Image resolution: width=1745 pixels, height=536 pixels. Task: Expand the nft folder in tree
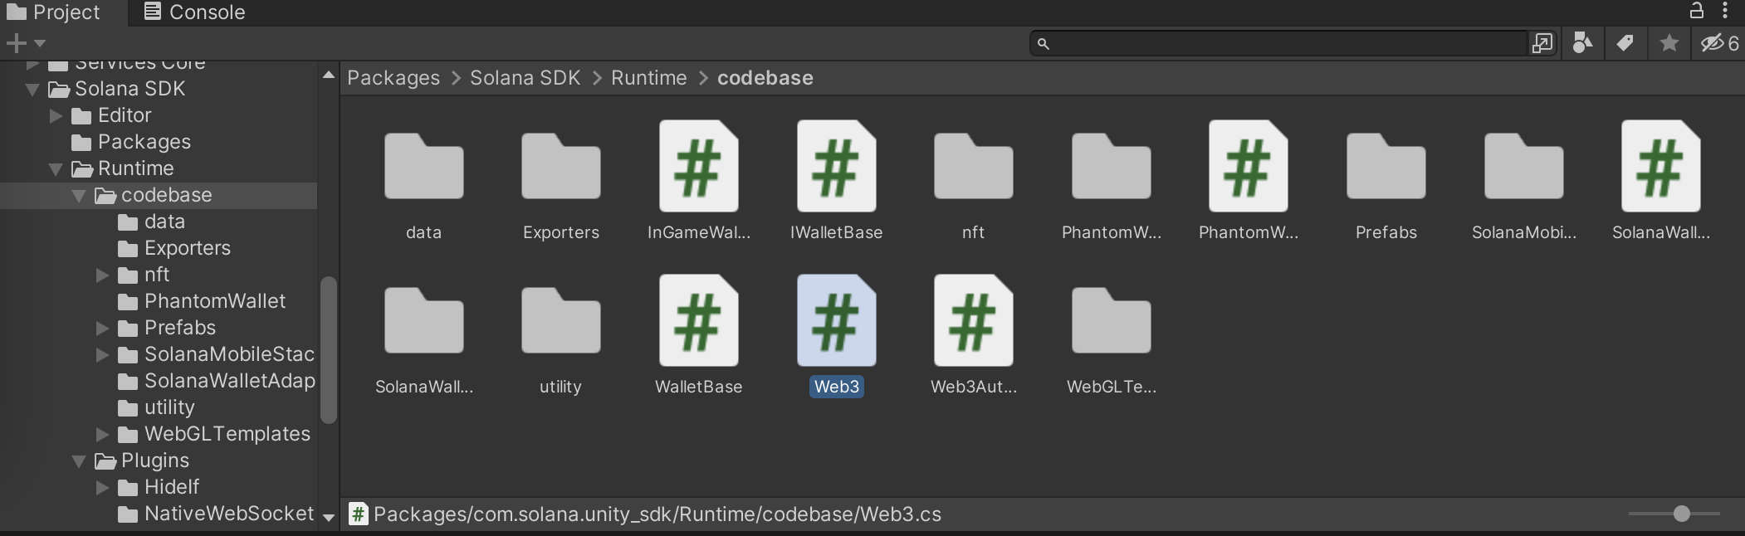pyautogui.click(x=102, y=275)
